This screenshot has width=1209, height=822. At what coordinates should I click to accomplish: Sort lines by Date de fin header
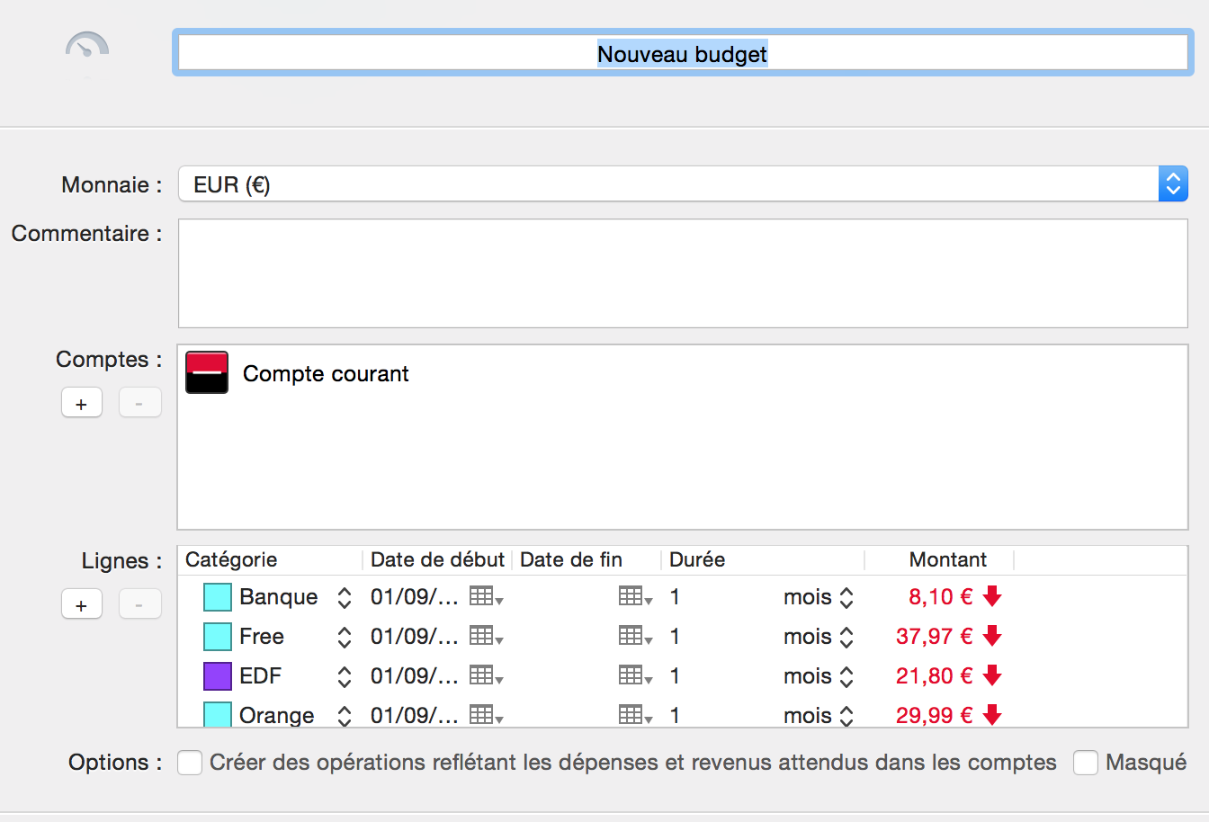click(x=587, y=559)
